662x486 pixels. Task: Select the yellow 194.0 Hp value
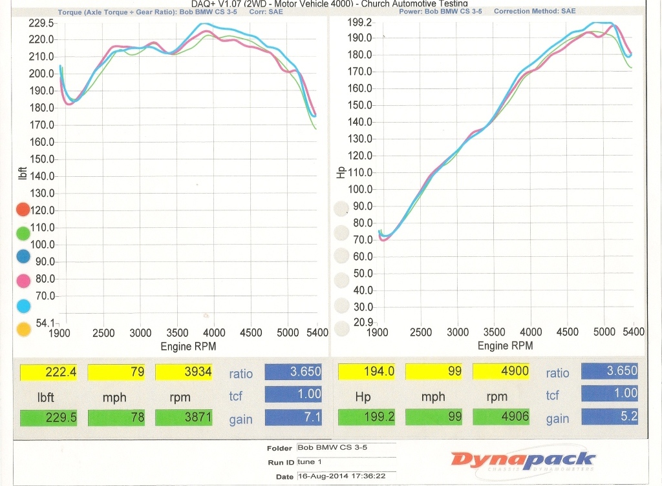(367, 372)
